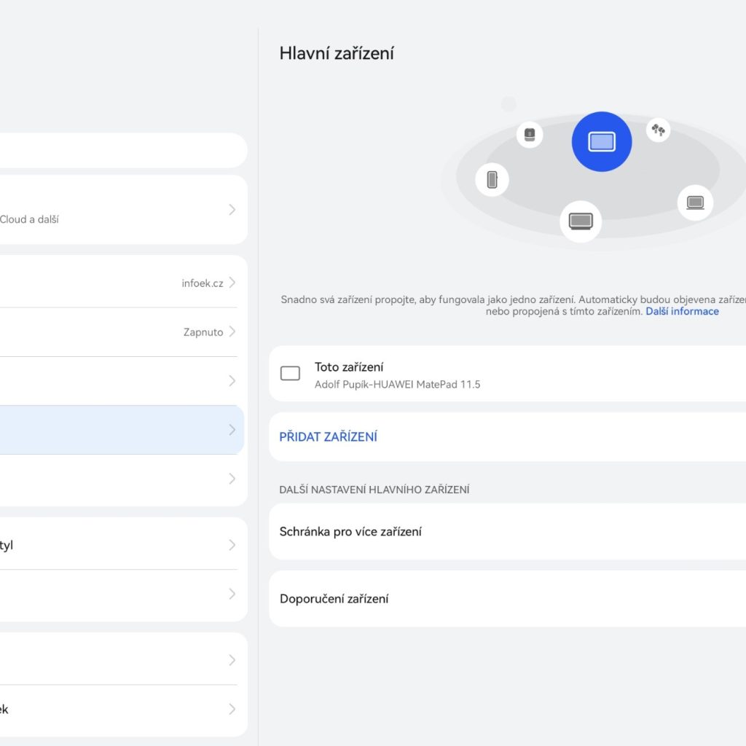
Task: Click the chevron on highlighted blue row
Action: pyautogui.click(x=232, y=430)
